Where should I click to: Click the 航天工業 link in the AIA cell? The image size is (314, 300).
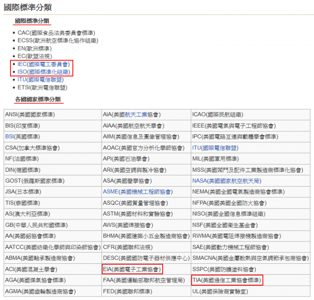pos(136,115)
